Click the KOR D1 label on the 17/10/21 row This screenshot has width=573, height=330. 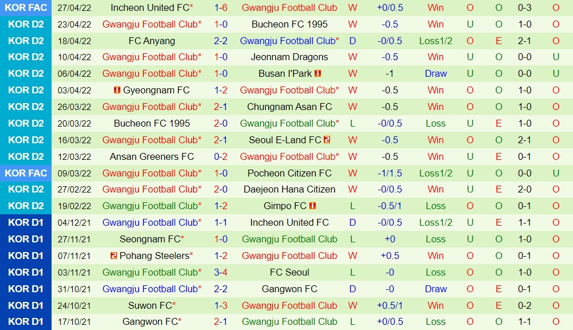[26, 322]
